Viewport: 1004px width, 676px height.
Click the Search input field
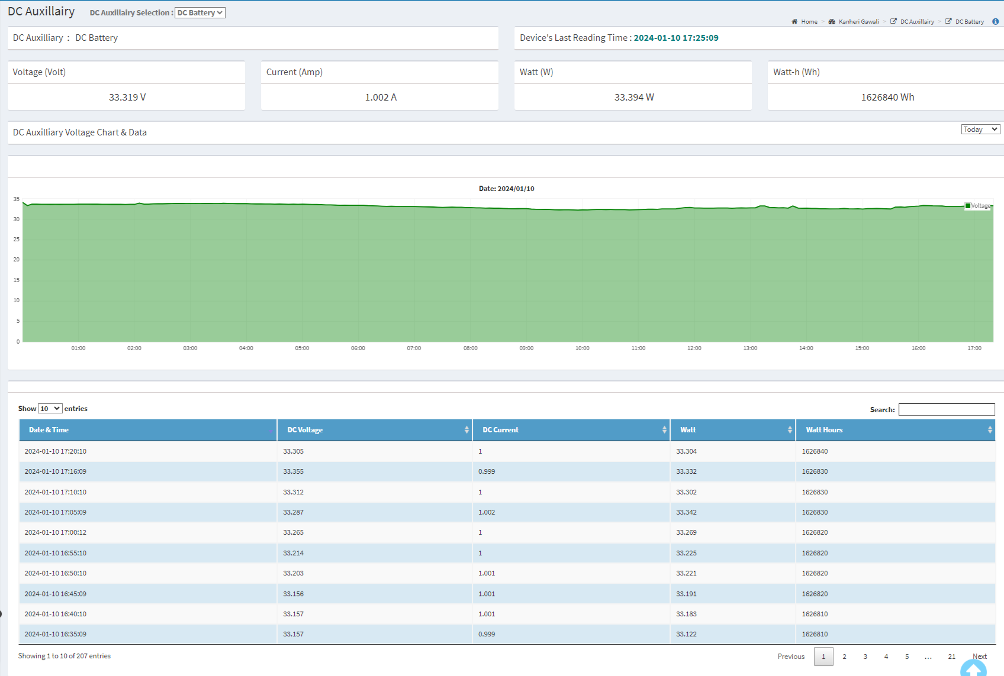point(947,409)
